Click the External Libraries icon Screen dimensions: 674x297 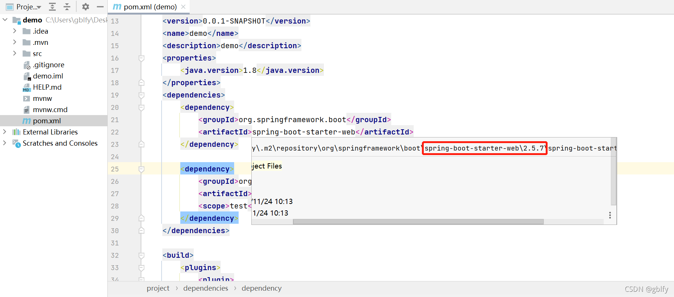pyautogui.click(x=16, y=132)
